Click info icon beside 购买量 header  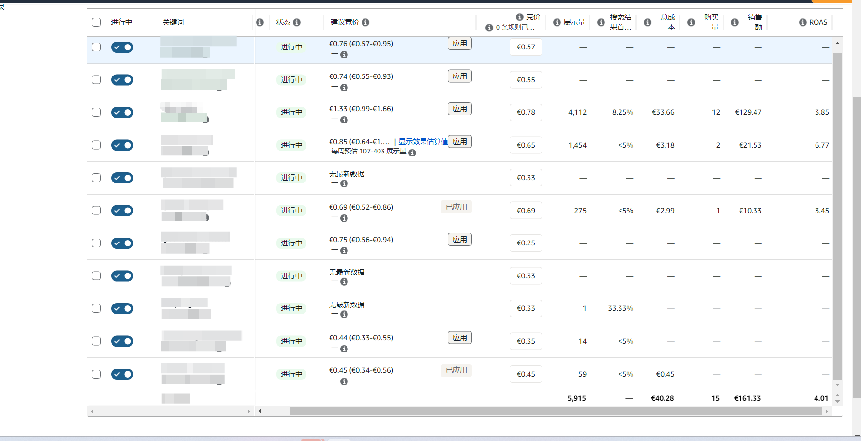click(x=691, y=22)
